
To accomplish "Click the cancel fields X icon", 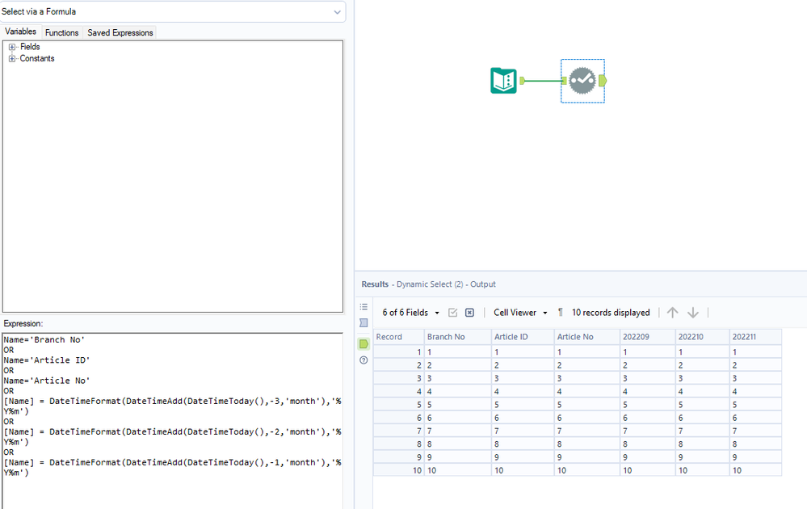I will point(469,313).
